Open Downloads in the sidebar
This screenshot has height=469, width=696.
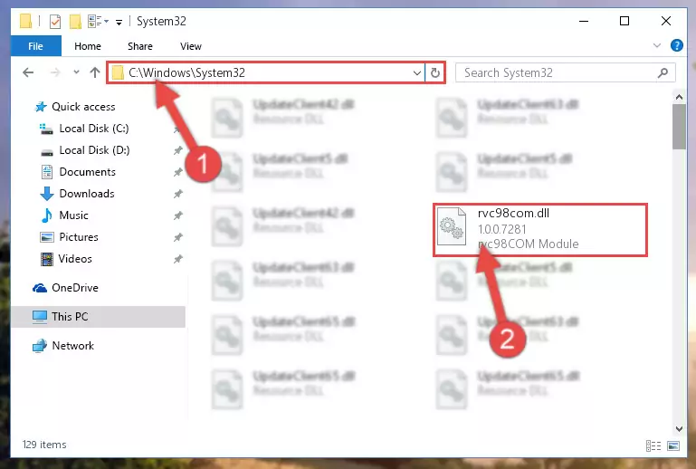point(87,194)
